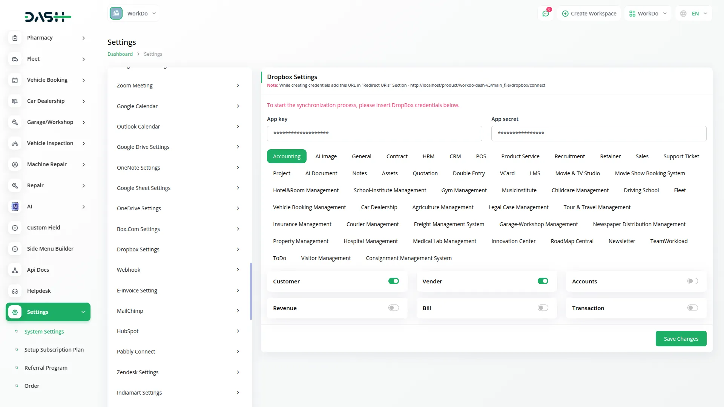This screenshot has height=407, width=724.
Task: Open the Vehicle Inspection module
Action: click(x=50, y=143)
